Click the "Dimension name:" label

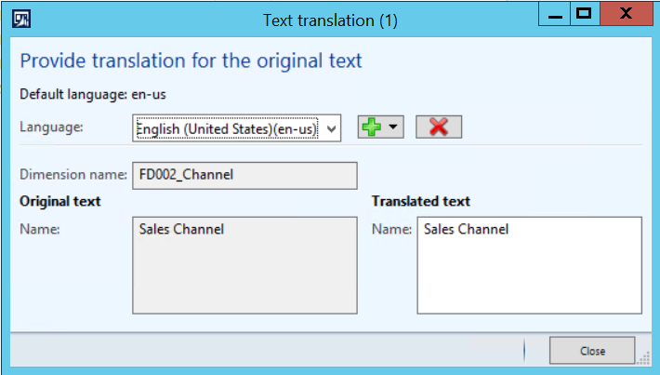[x=73, y=174]
